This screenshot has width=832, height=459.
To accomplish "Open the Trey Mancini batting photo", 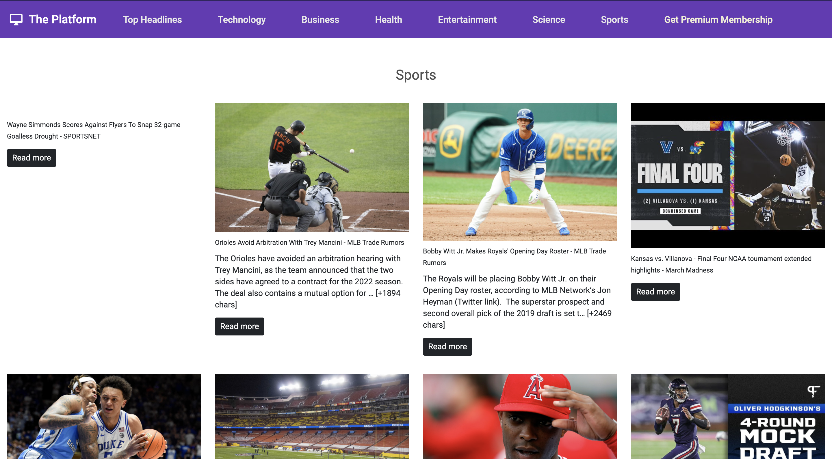I will point(312,167).
